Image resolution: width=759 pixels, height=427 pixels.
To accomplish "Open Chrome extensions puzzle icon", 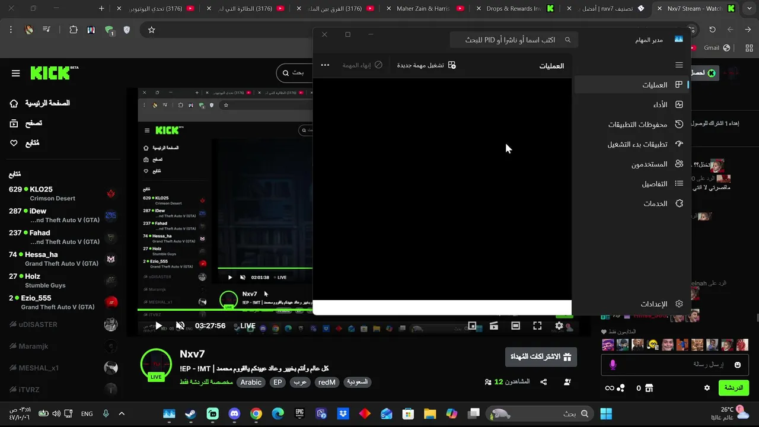I will coord(74,30).
